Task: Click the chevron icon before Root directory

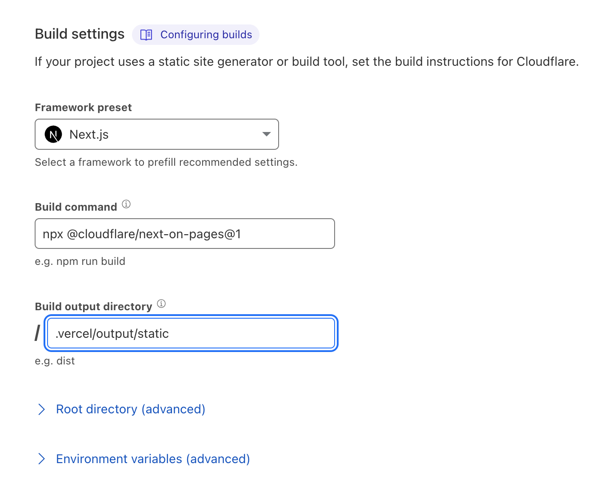Action: 41,409
